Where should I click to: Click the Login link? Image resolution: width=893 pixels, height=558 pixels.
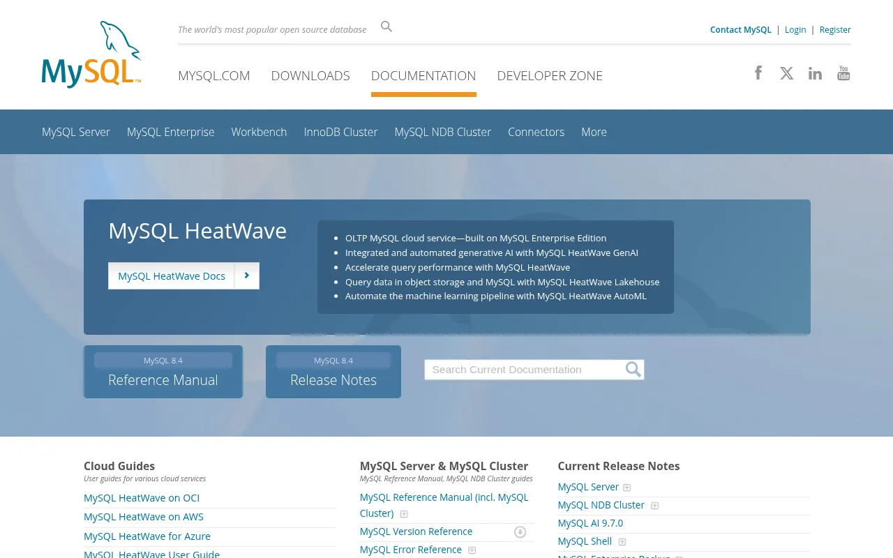coord(795,29)
